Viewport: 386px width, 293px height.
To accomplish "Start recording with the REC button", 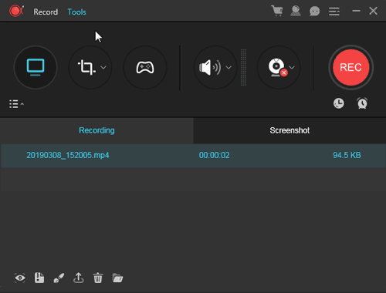I will click(x=351, y=68).
